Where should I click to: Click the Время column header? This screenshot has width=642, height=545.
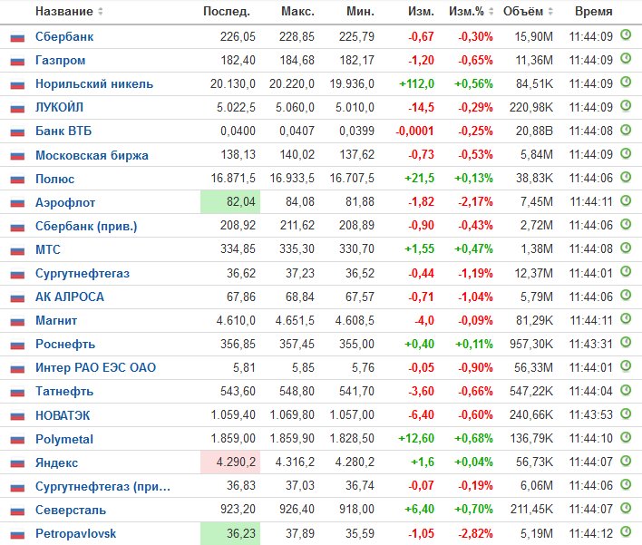(594, 12)
